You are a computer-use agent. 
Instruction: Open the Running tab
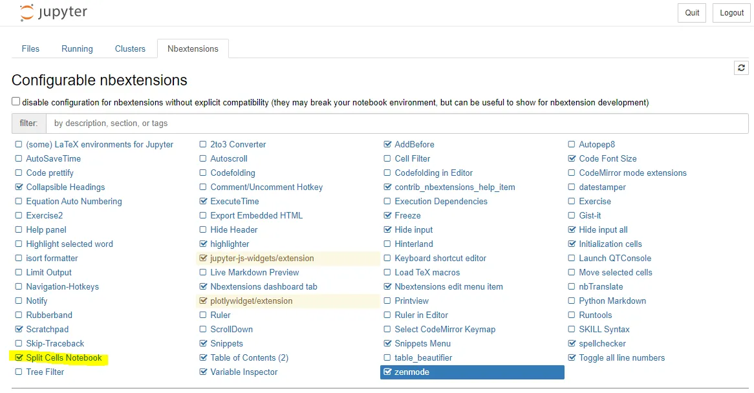click(77, 49)
